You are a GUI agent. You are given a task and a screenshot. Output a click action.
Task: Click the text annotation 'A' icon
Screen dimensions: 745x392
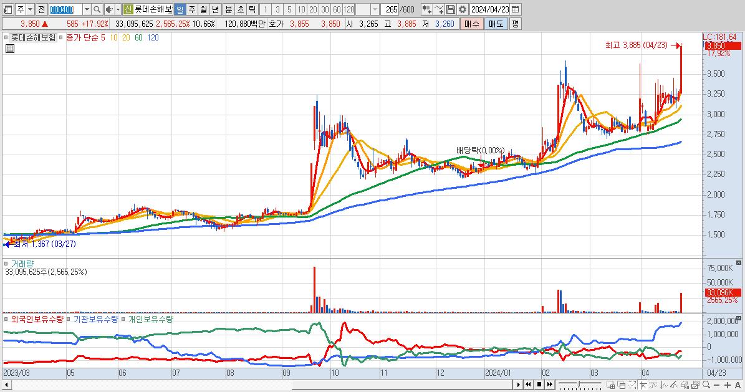click(738, 385)
